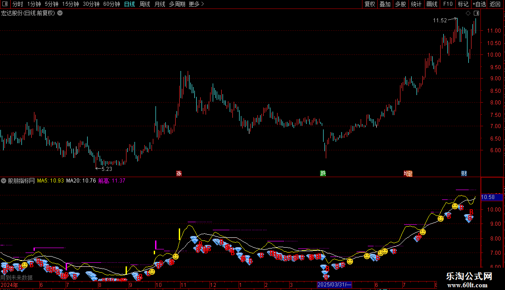Click the blue 财 event marker

point(464,173)
